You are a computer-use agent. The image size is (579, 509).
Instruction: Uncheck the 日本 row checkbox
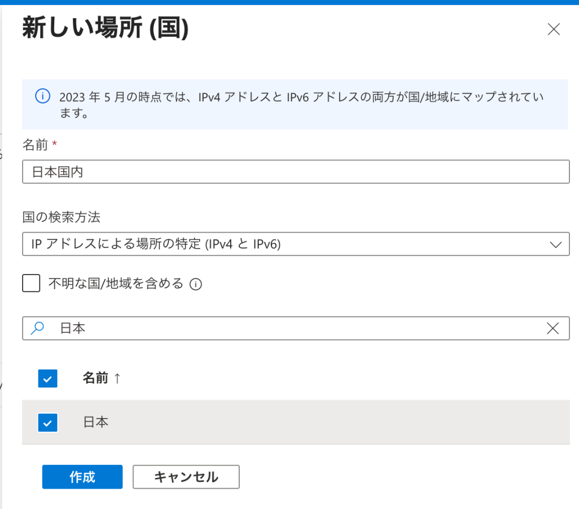[48, 422]
